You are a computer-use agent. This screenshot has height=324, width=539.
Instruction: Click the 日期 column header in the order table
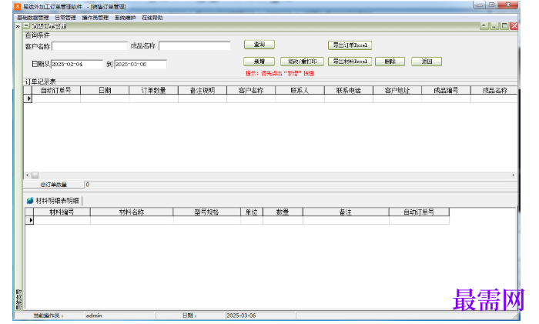pos(105,90)
